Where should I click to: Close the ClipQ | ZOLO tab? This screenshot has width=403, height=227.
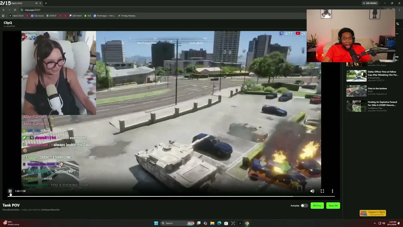(40, 3)
